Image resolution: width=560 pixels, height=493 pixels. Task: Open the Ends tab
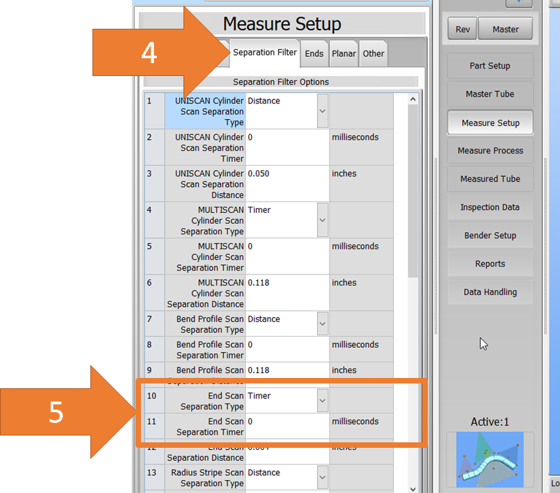coord(314,53)
